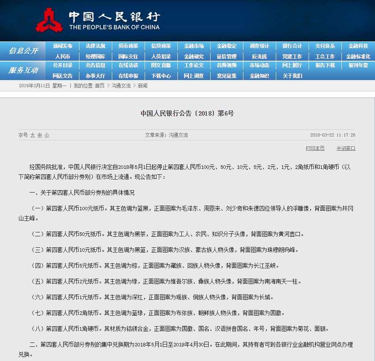Open the 货币政策 section
The height and width of the screenshot is (361, 375).
click(128, 46)
